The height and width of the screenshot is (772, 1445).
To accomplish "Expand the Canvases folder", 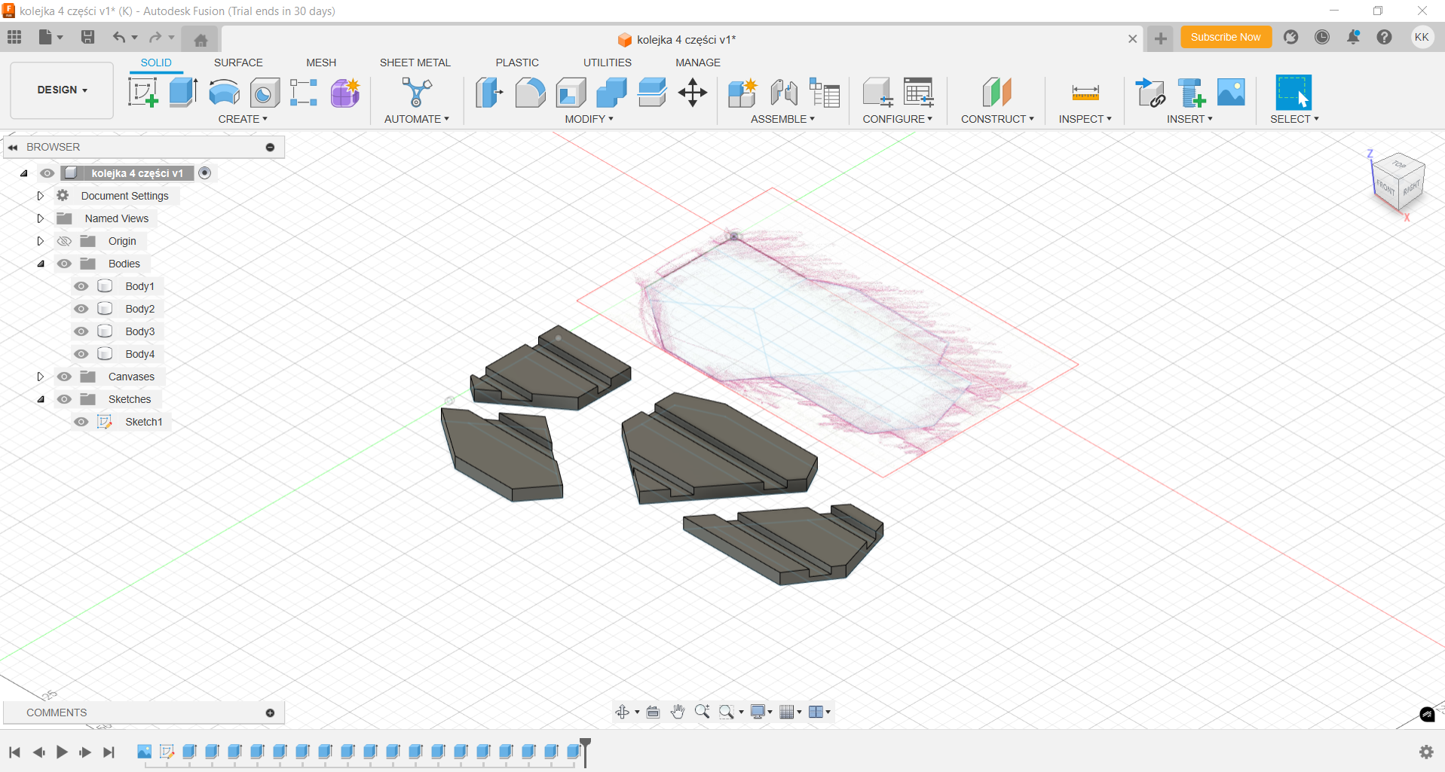I will coord(41,377).
